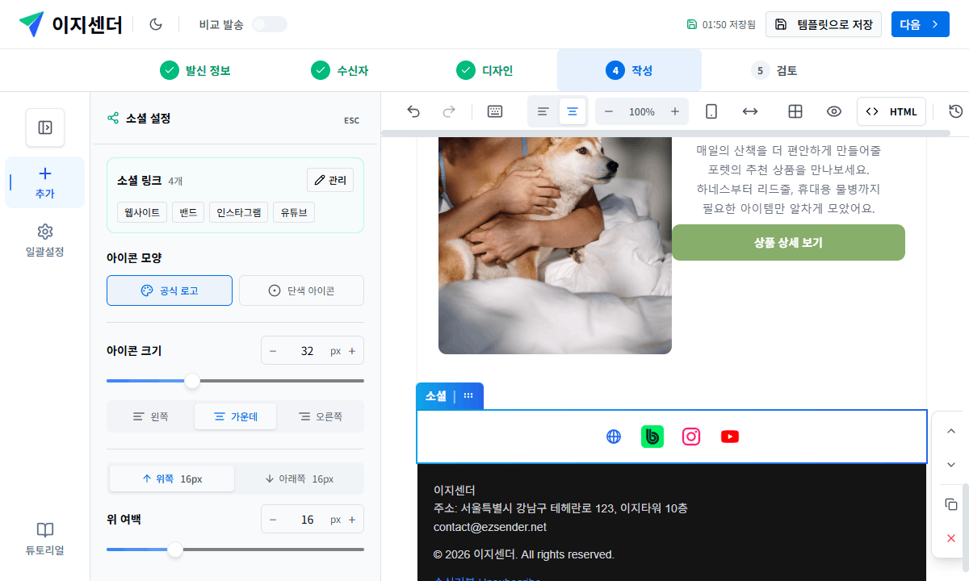The height and width of the screenshot is (581, 969).
Task: Move block up with chevron
Action: pos(950,432)
